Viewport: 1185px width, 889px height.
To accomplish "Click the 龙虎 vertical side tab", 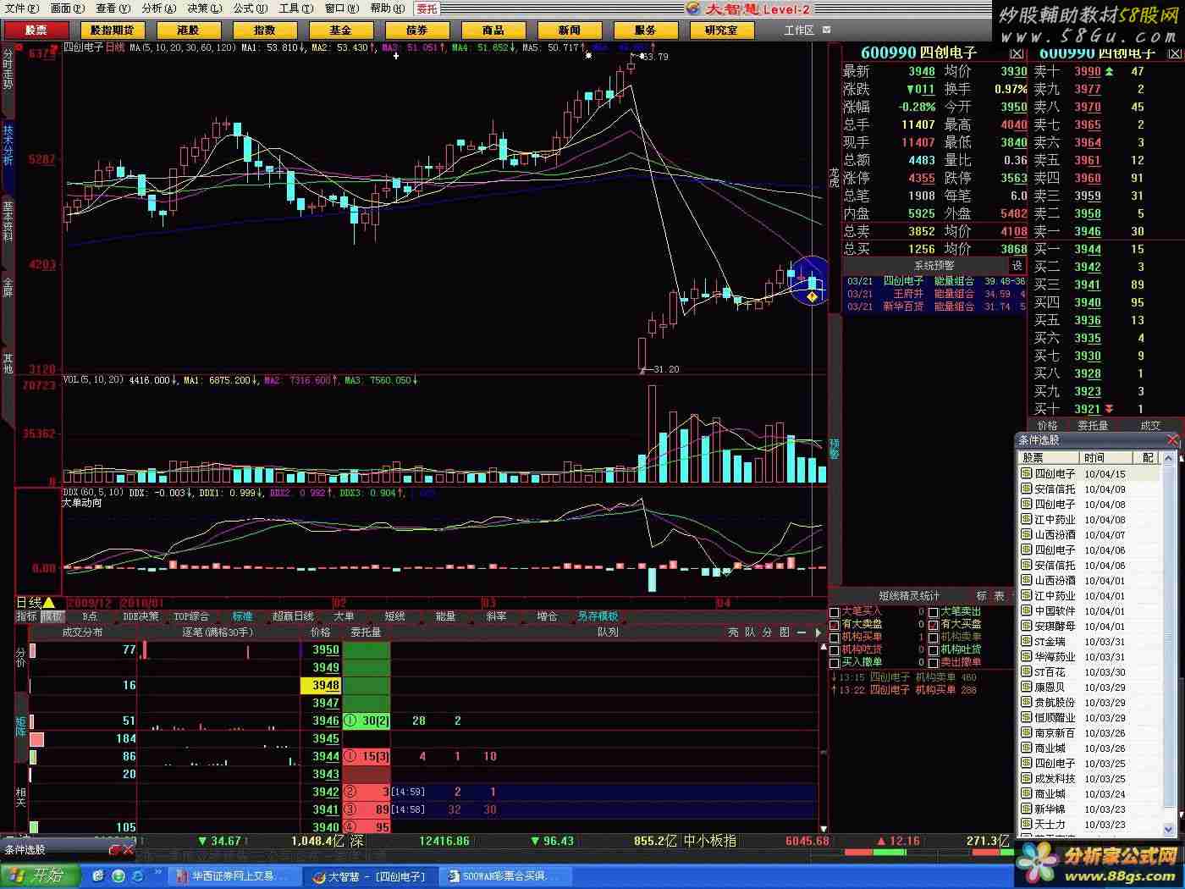I will point(834,178).
